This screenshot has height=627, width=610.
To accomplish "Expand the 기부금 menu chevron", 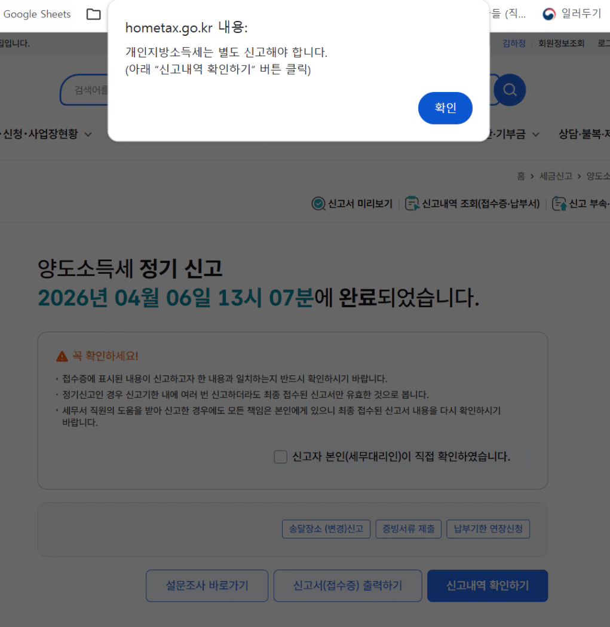I will pos(536,134).
